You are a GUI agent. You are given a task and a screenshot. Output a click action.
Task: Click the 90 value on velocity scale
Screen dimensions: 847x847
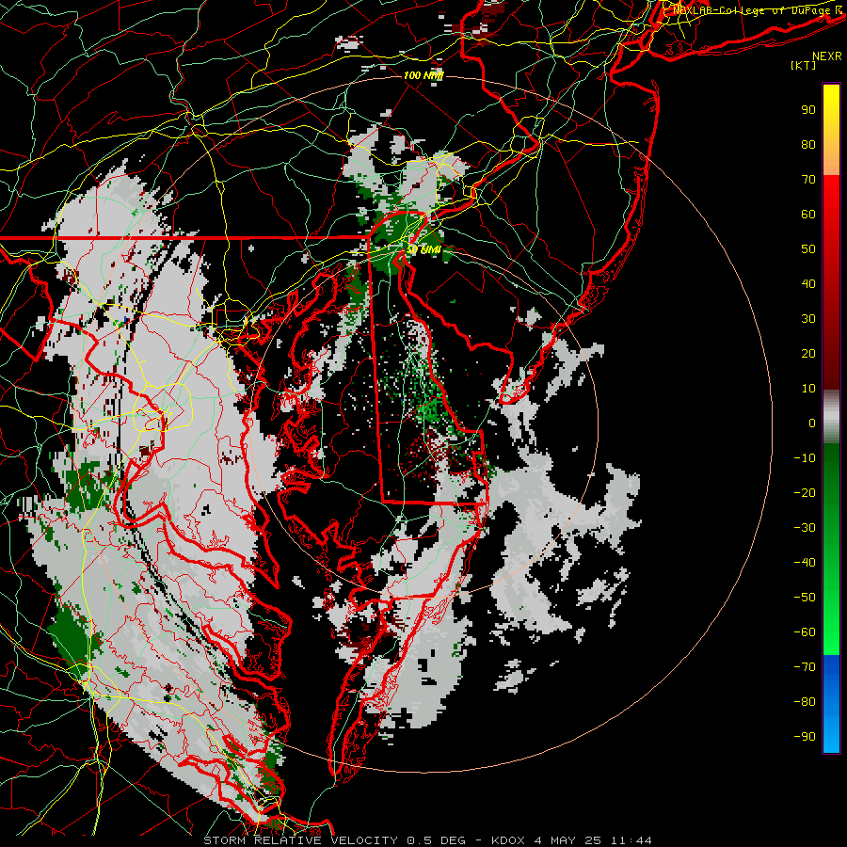(x=808, y=110)
